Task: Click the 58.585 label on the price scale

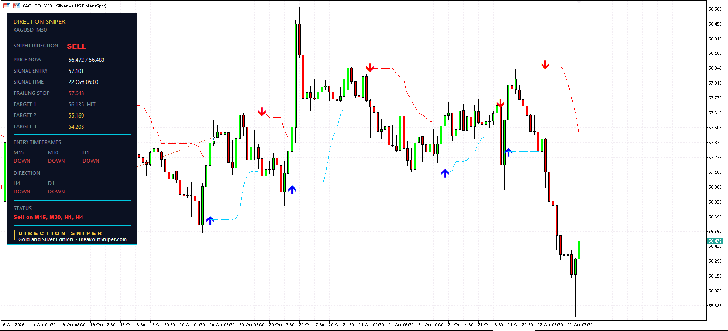Action: (715, 9)
